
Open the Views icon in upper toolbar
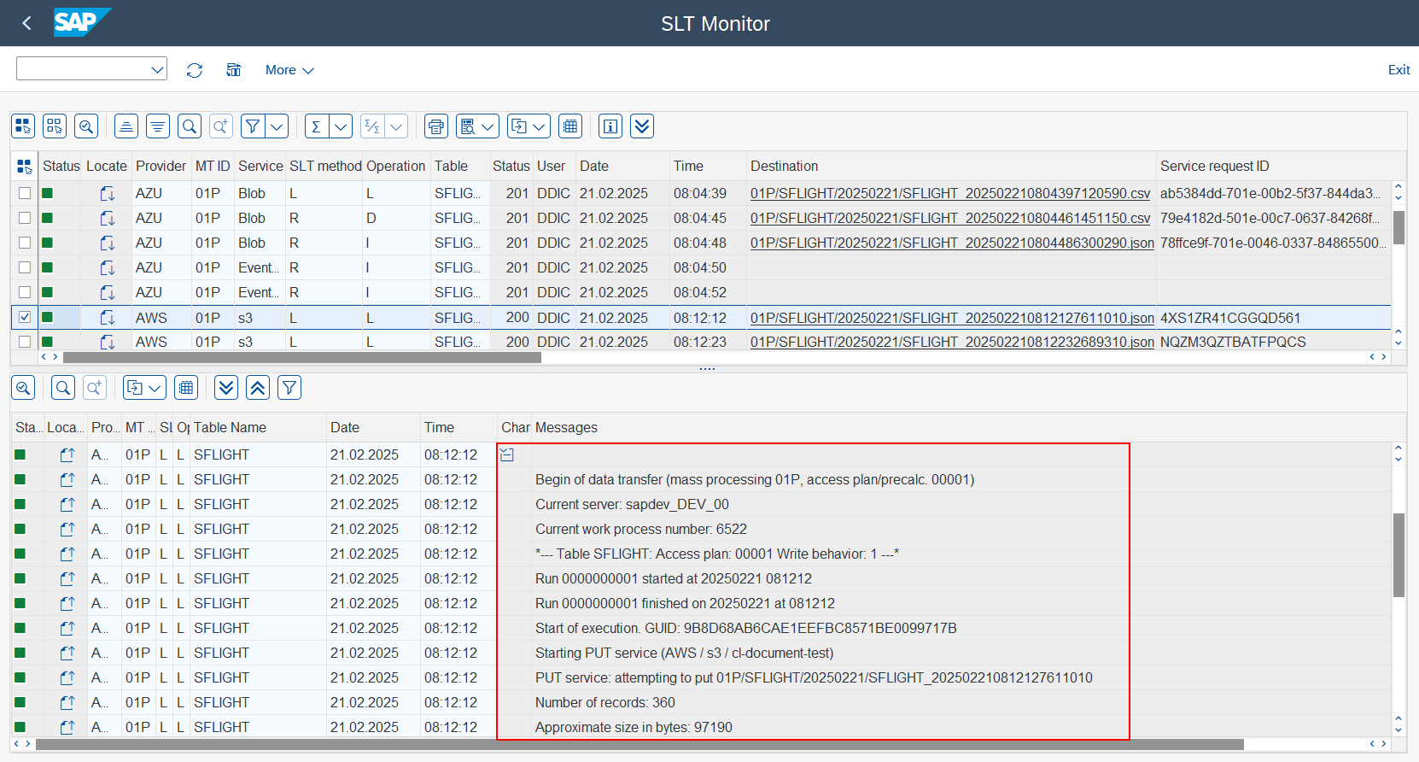468,126
